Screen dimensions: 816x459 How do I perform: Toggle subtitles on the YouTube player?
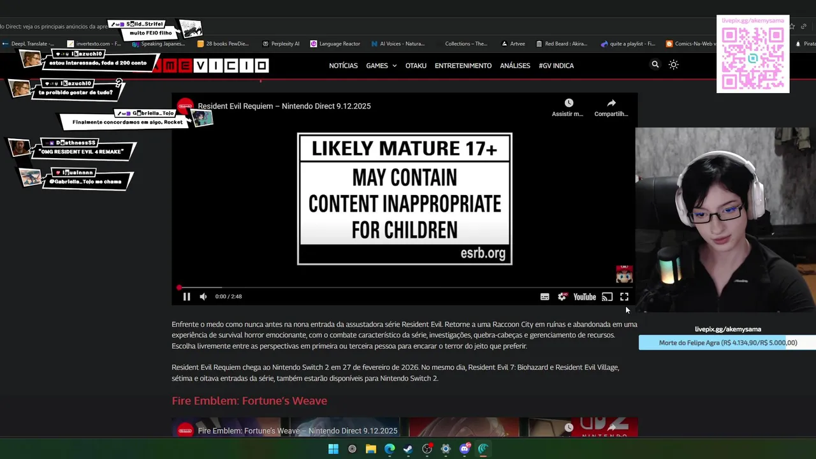[545, 296]
